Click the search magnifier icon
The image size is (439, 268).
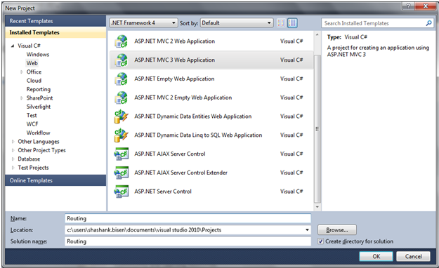pos(428,23)
